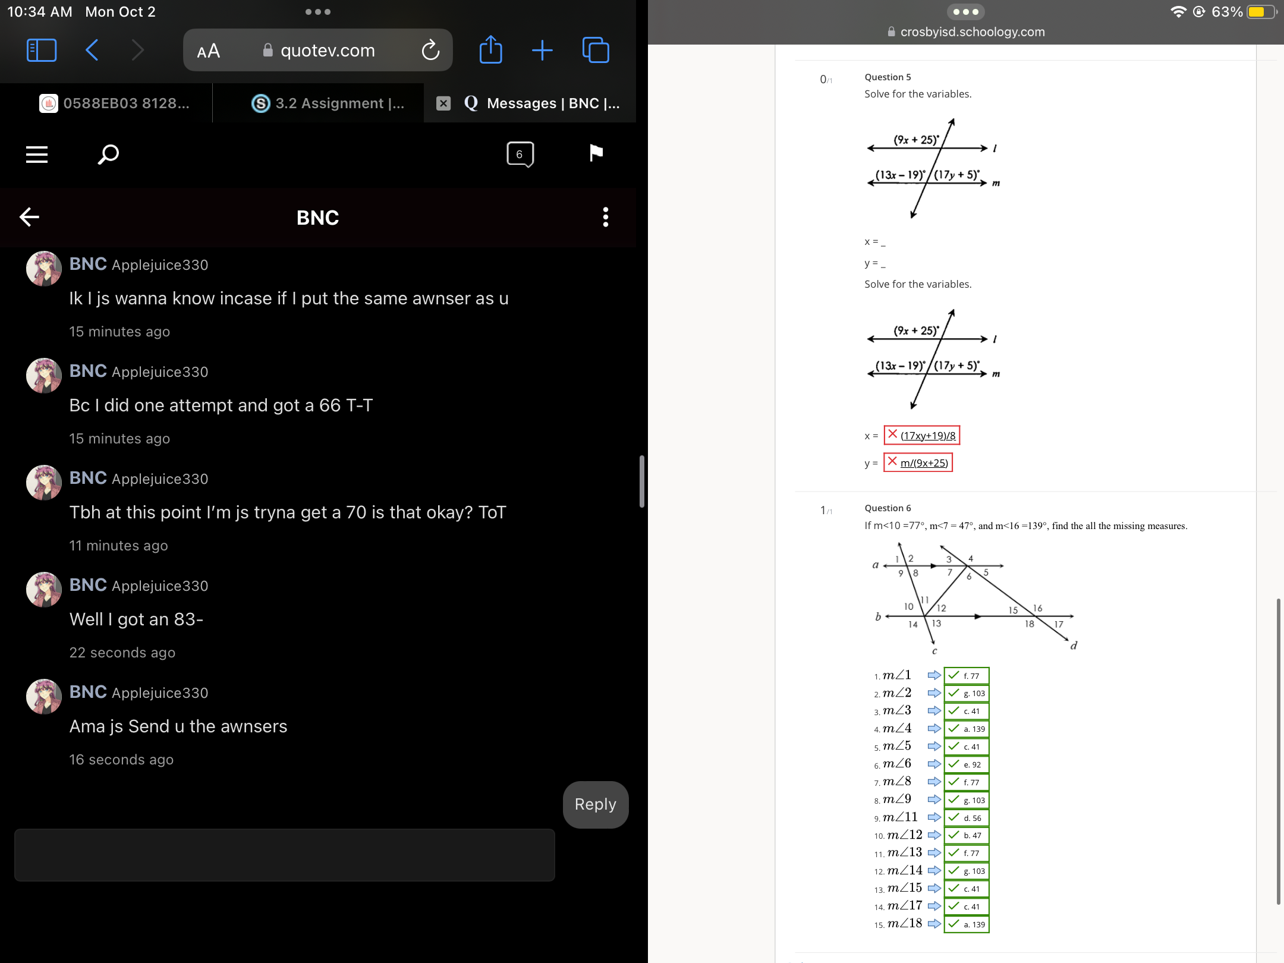Focus the message reply text box
The height and width of the screenshot is (963, 1284).
click(285, 855)
